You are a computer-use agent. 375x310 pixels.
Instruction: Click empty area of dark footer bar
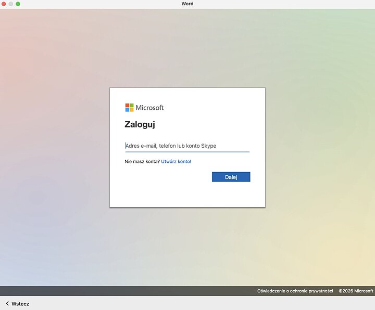click(120, 291)
